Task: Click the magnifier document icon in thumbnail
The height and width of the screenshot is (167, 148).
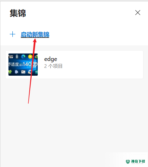Action: pyautogui.click(x=17, y=72)
